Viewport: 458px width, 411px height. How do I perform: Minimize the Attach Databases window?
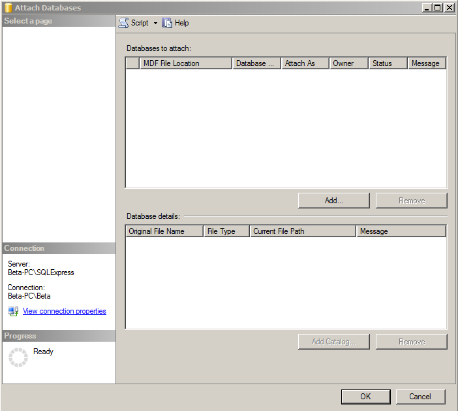[x=427, y=8]
